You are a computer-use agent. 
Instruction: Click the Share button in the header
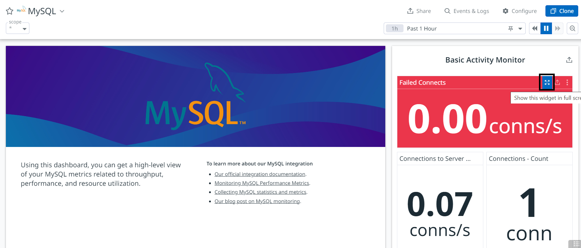(x=419, y=11)
